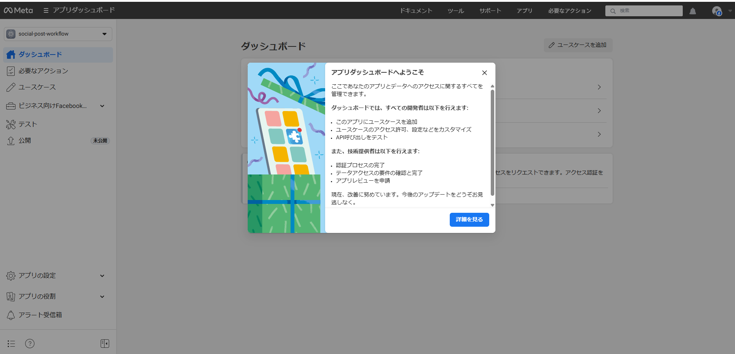Click the 検索 search field
The height and width of the screenshot is (354, 735).
646,11
